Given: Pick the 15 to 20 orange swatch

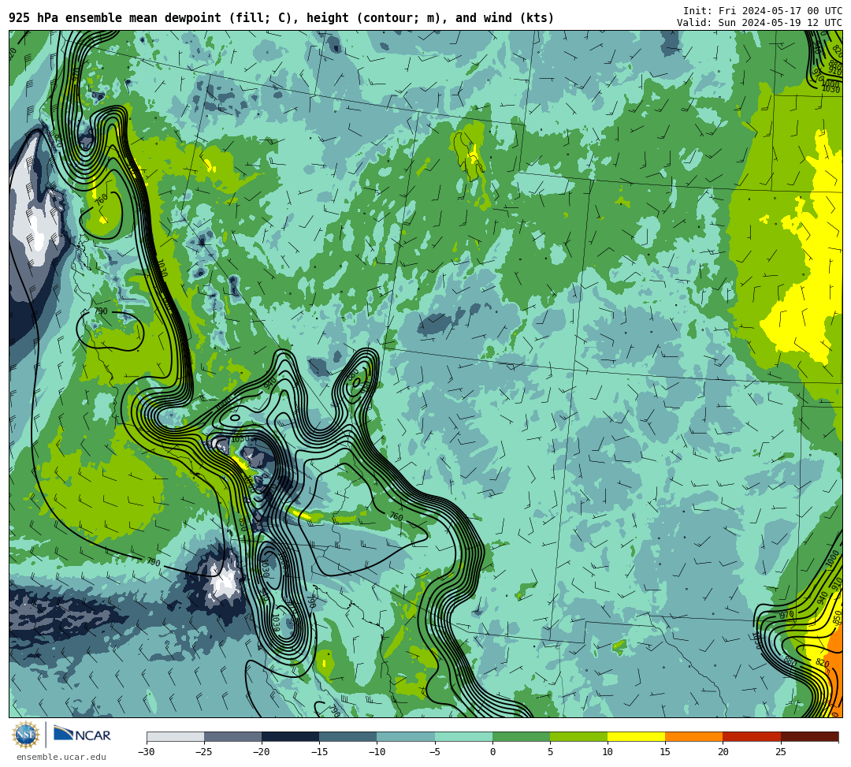Looking at the screenshot, I should (694, 736).
